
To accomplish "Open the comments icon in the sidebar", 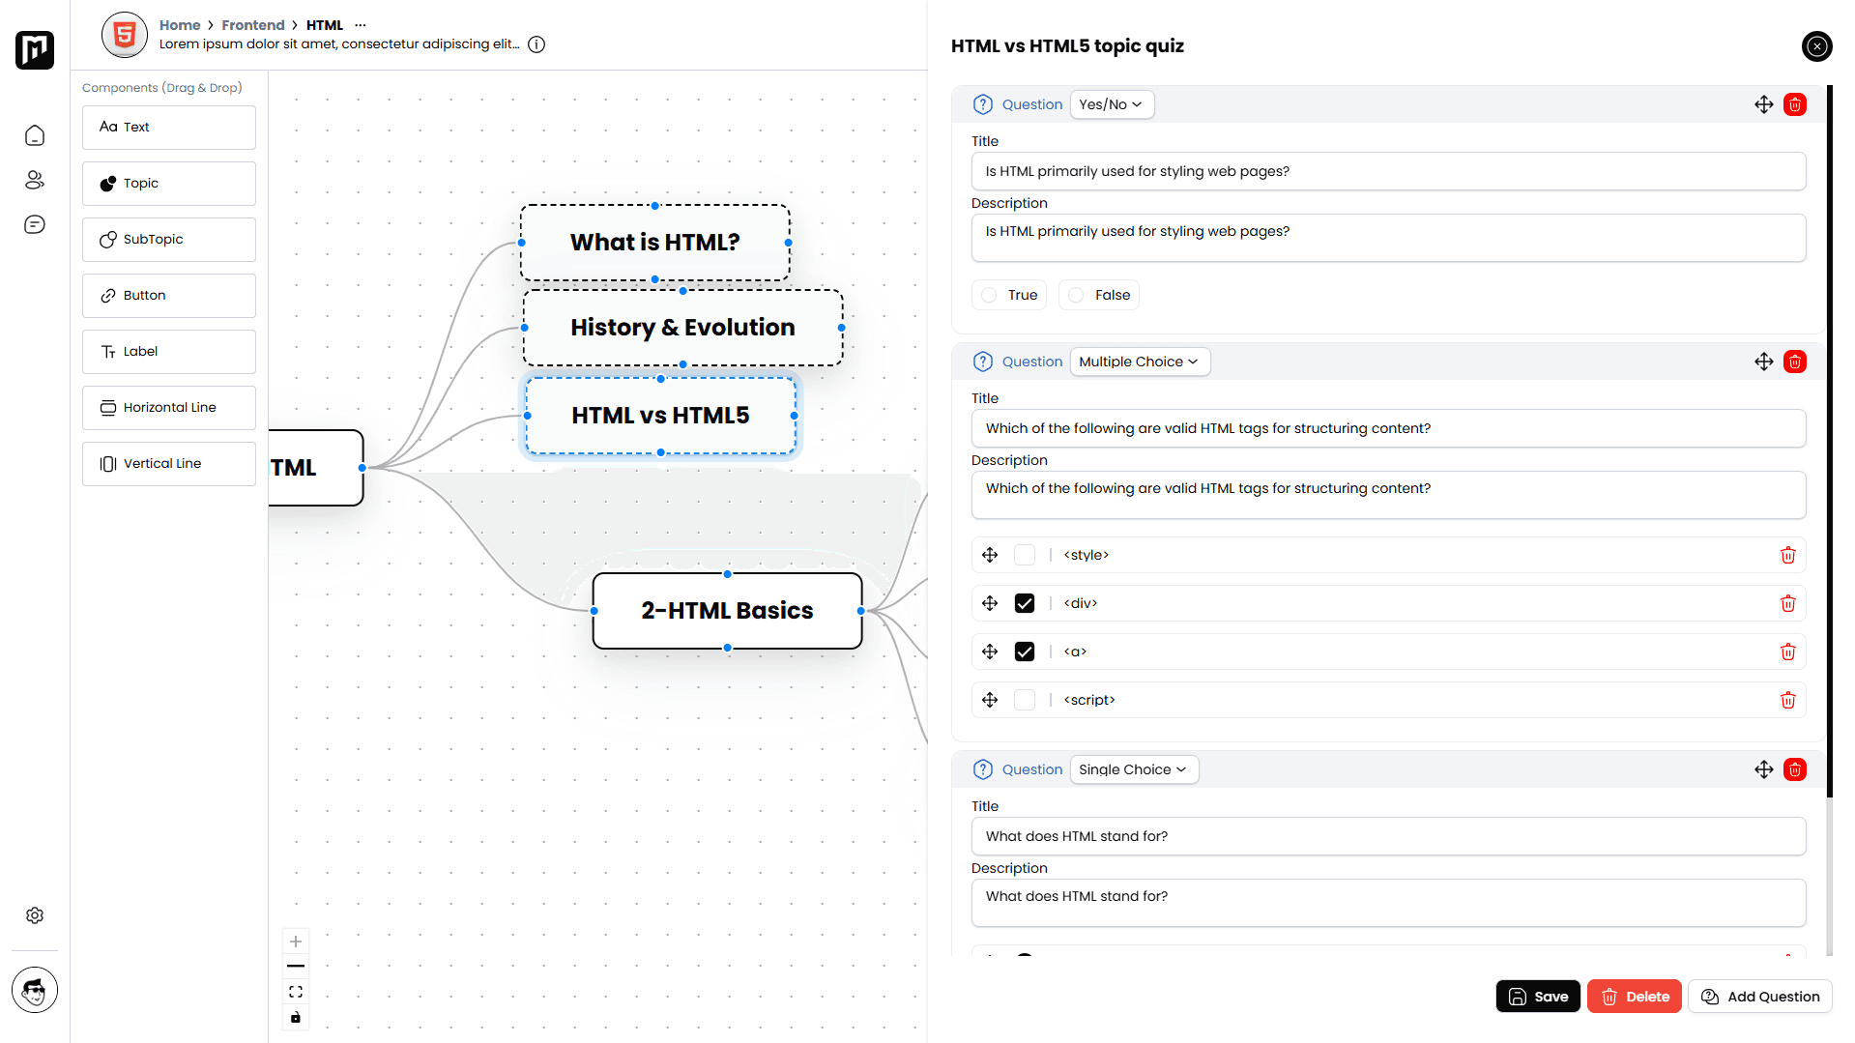I will [35, 223].
